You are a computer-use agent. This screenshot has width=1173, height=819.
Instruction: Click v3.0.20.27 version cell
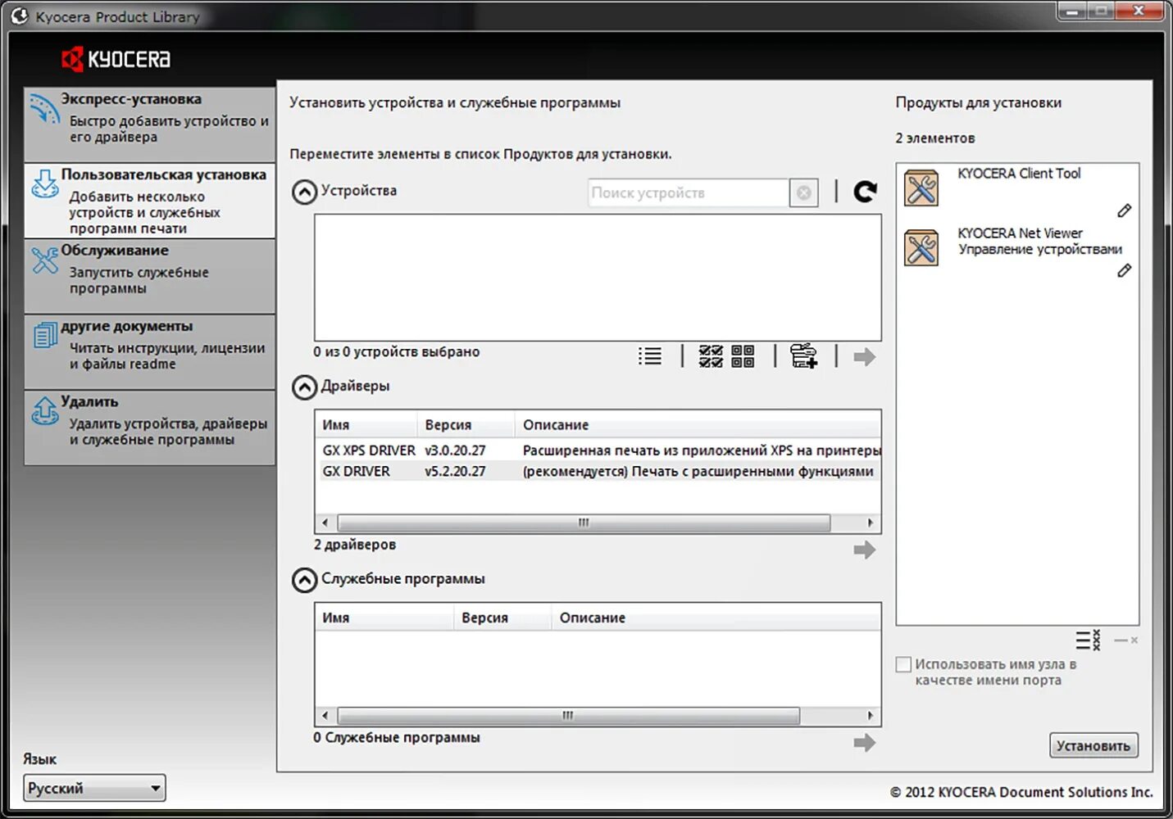point(455,450)
